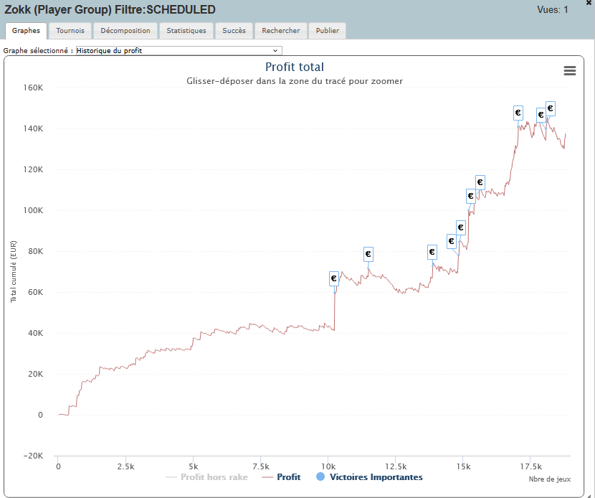
Task: Go to the Succès tab
Action: (x=234, y=31)
